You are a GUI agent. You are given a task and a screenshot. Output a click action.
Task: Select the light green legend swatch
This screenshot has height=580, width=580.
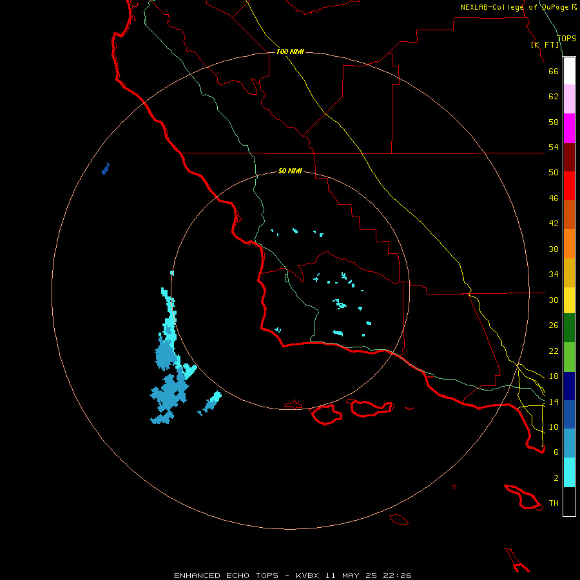click(x=569, y=357)
